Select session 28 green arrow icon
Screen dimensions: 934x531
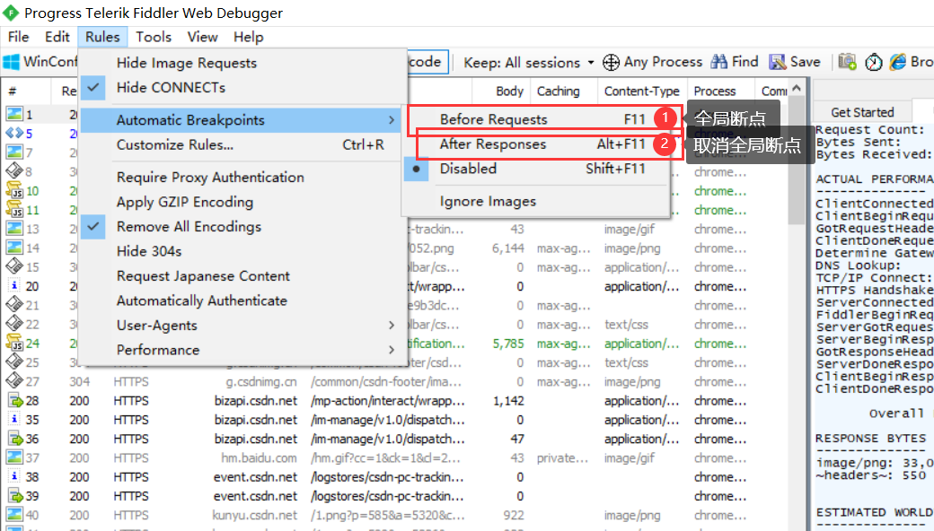tap(15, 400)
